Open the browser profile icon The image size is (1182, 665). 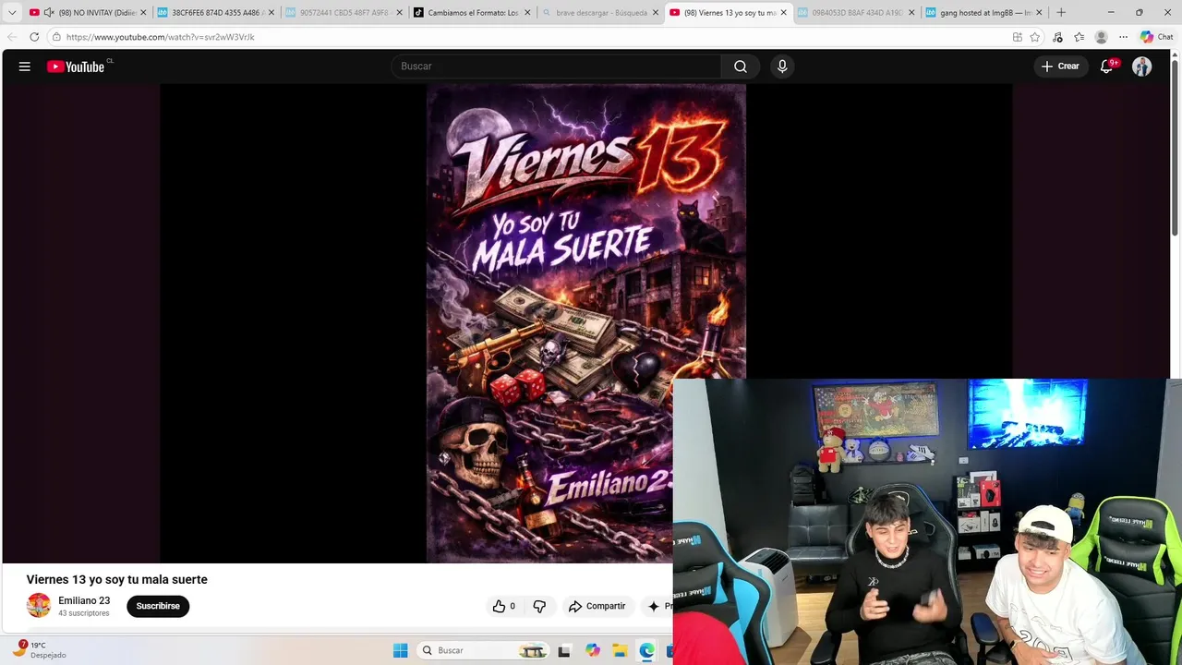(1101, 37)
